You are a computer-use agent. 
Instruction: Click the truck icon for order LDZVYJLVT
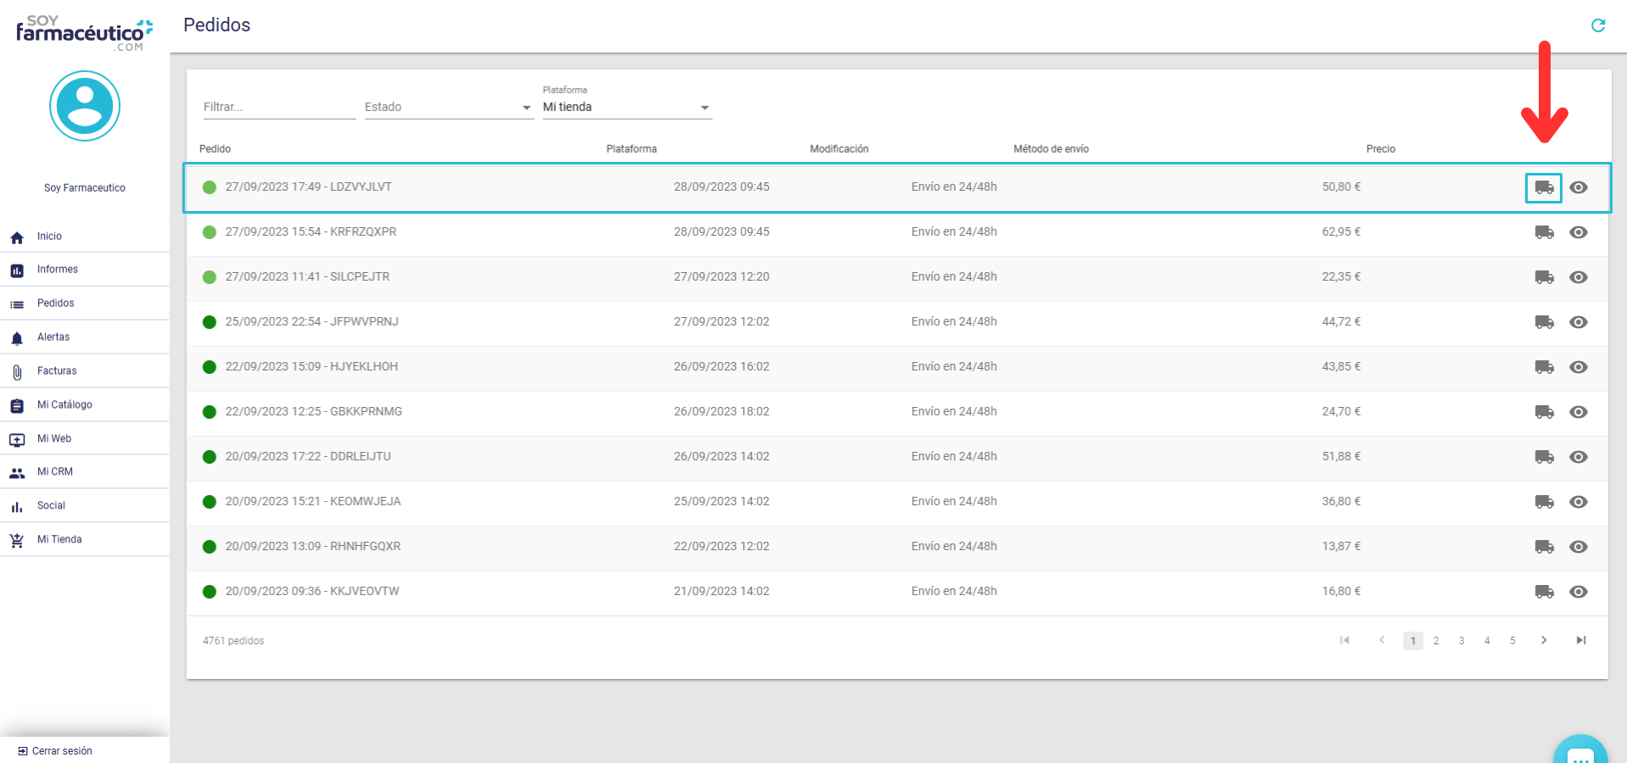pyautogui.click(x=1543, y=187)
